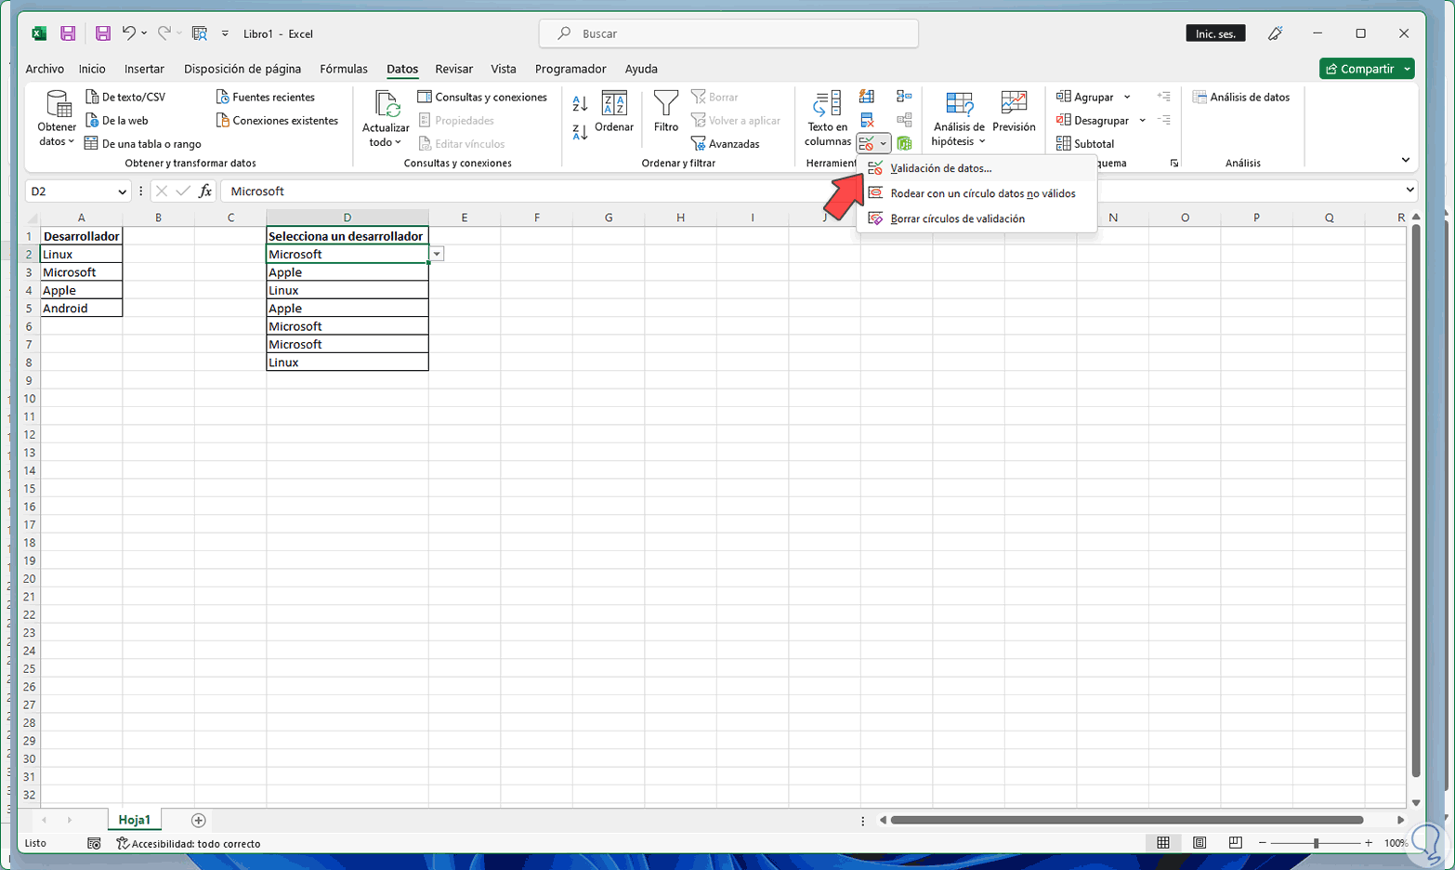Open the data model manager green icon
Screen dimensions: 1455x870
tap(904, 143)
